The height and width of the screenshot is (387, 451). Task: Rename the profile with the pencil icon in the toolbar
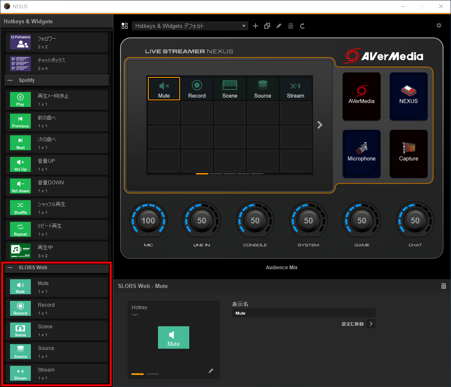click(x=279, y=26)
